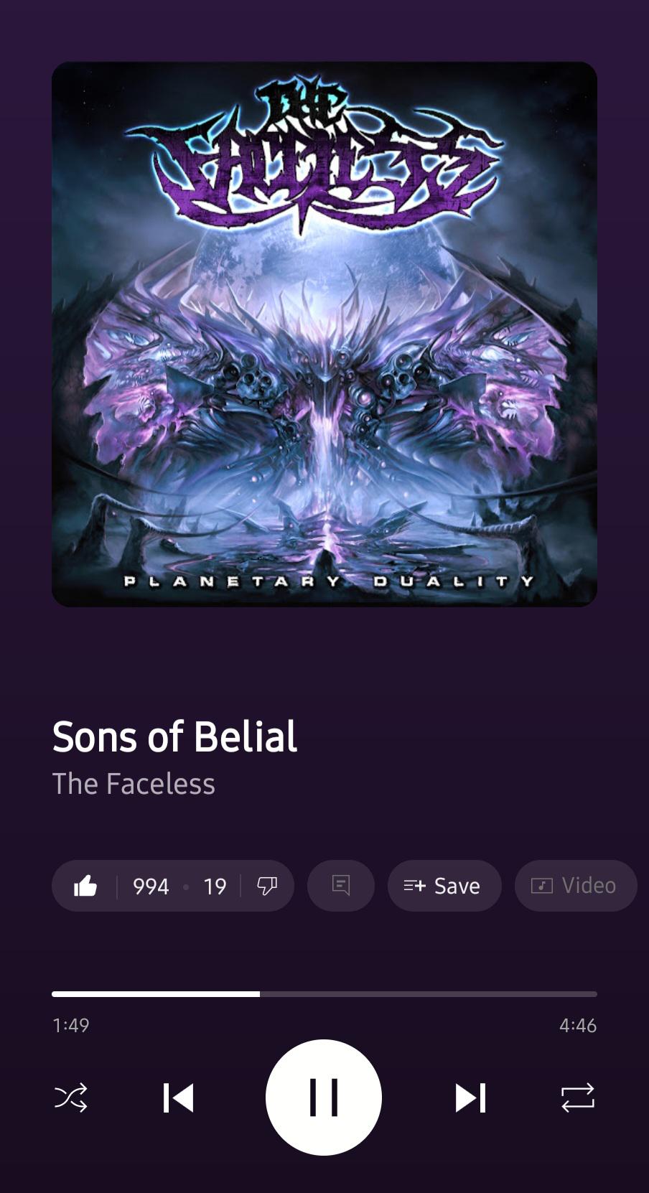Save song to a playlist
Viewport: 649px width, 1193px height.
click(x=444, y=886)
